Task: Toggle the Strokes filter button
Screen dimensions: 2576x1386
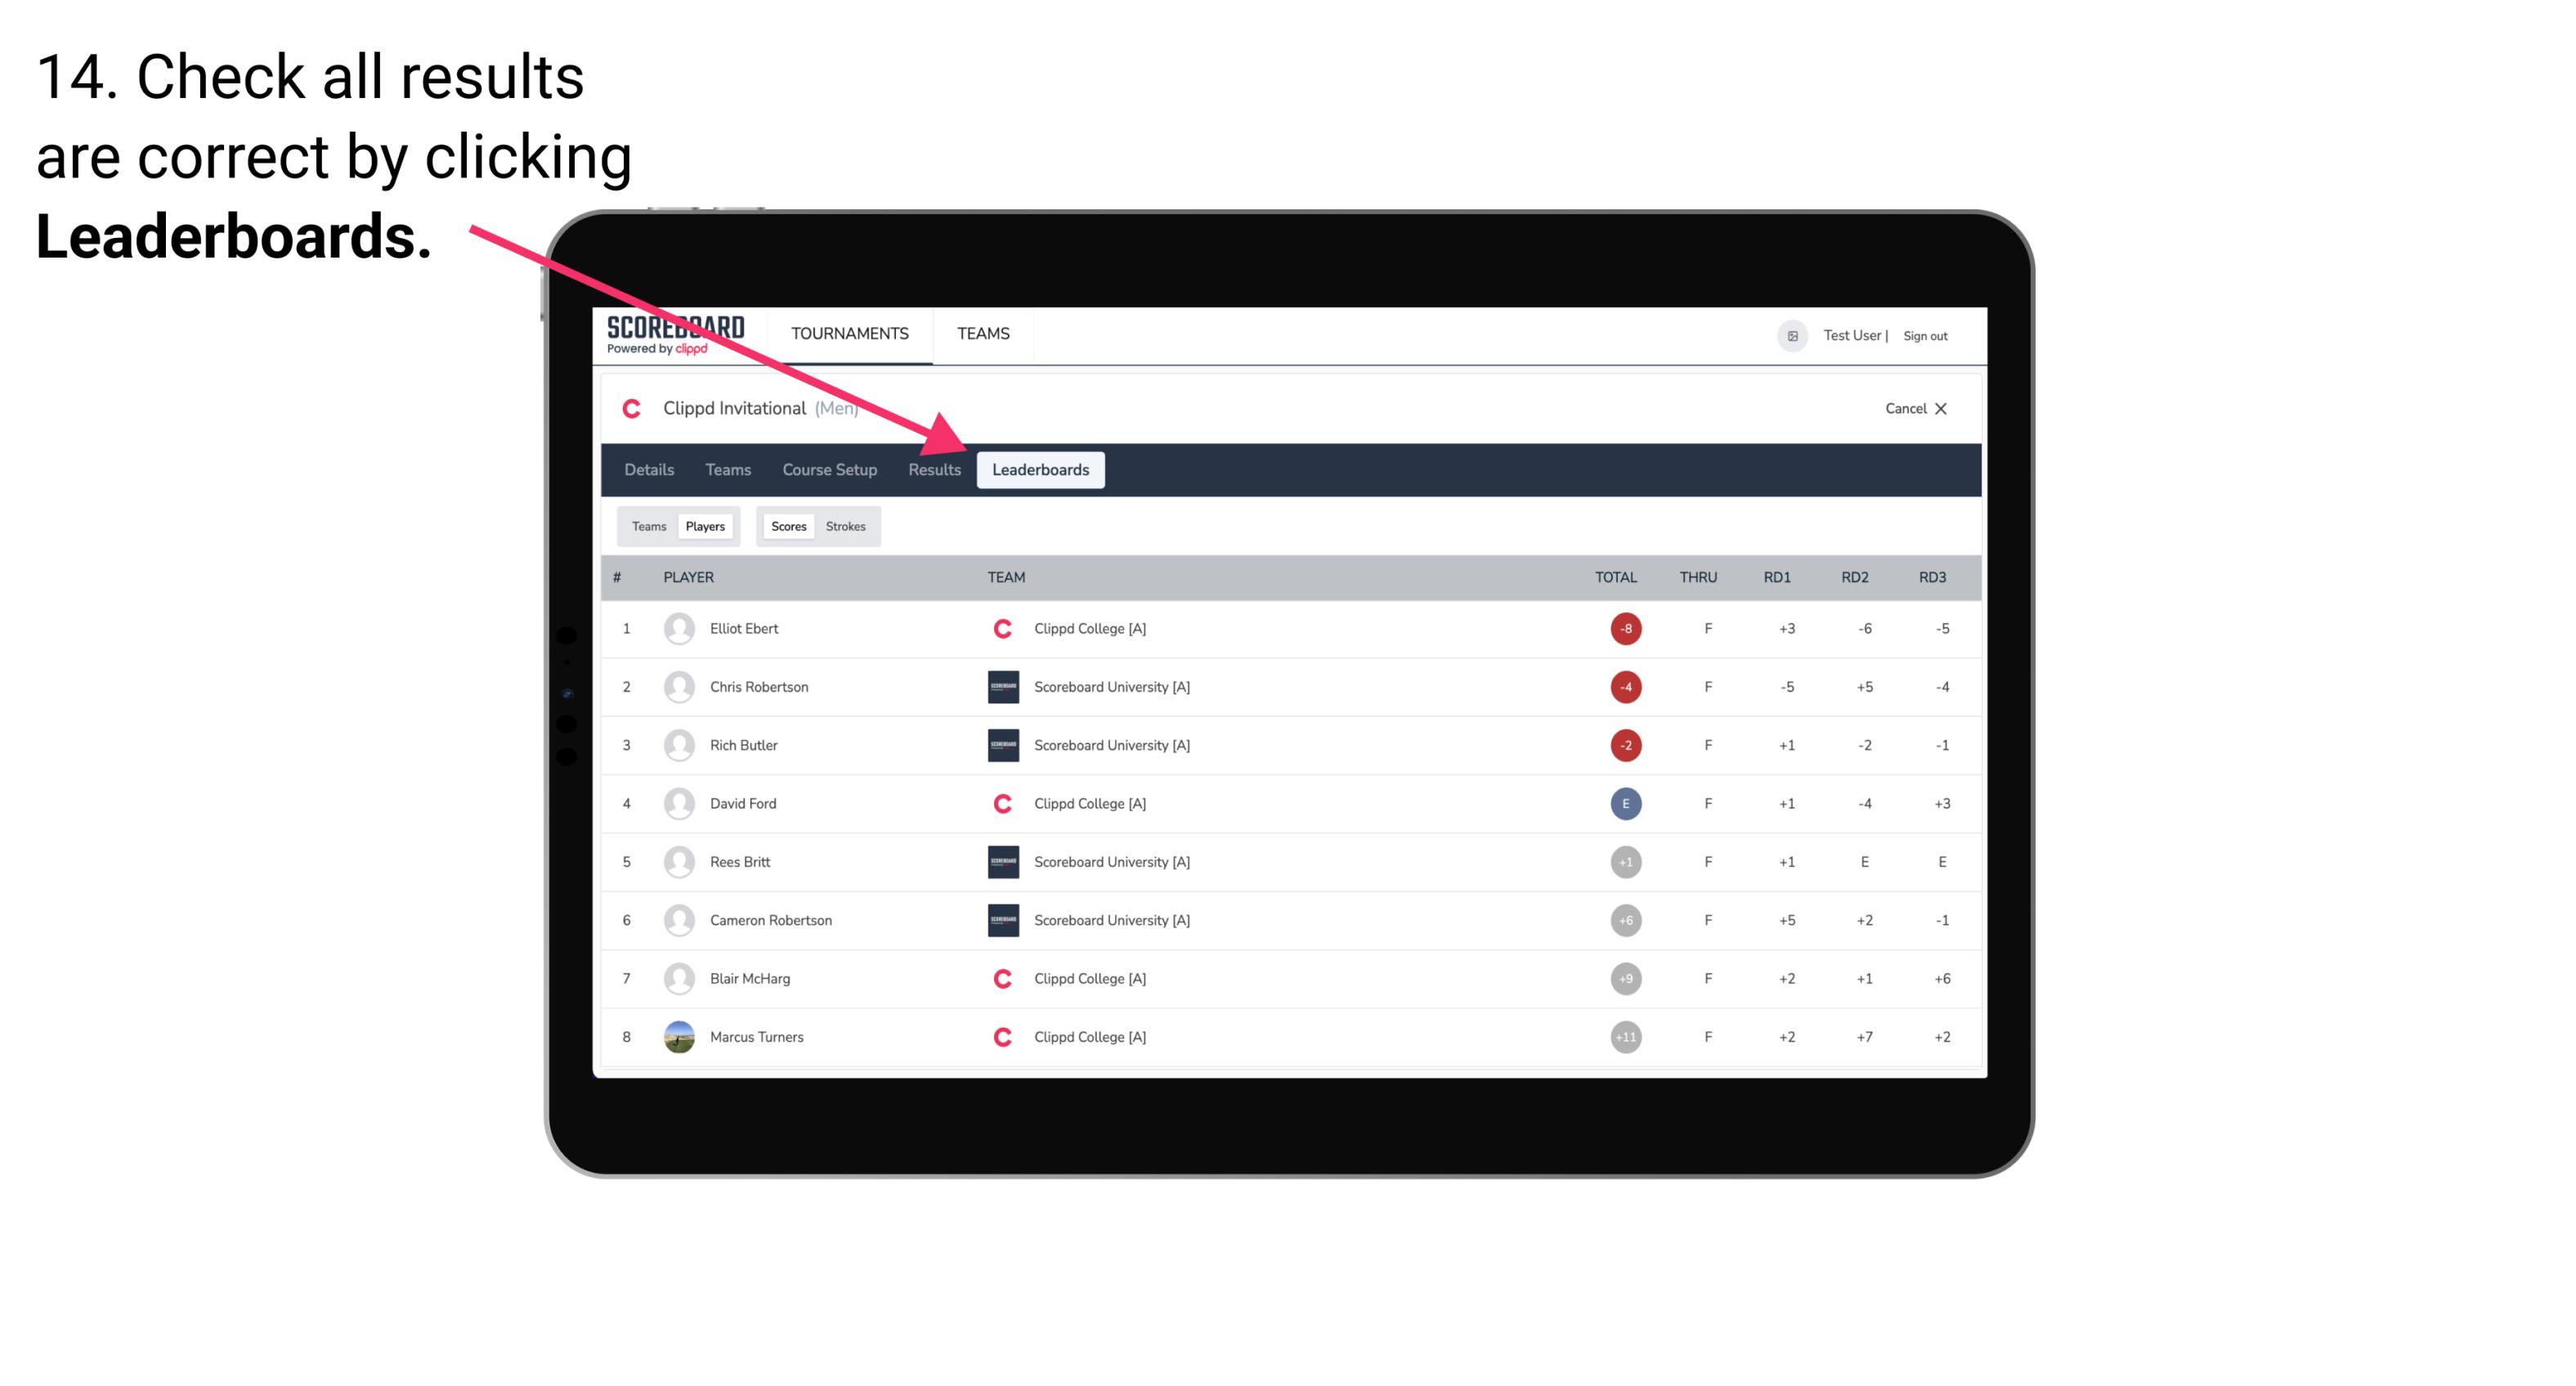Action: (x=848, y=526)
